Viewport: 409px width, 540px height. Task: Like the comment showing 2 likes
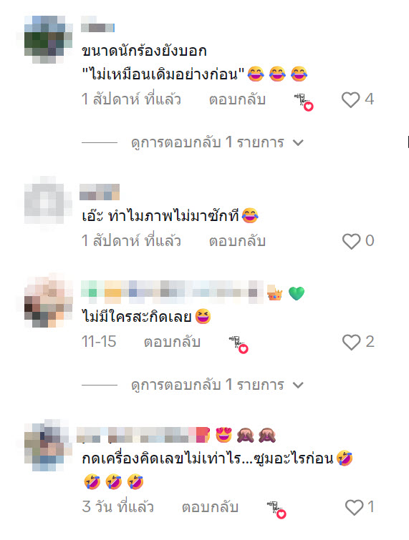point(351,342)
